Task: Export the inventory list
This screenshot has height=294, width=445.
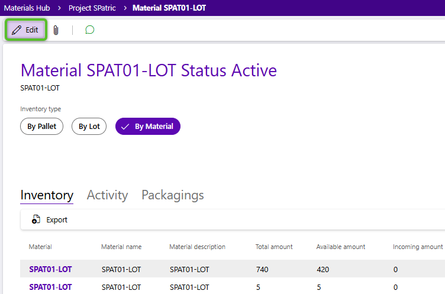Action: coord(50,219)
